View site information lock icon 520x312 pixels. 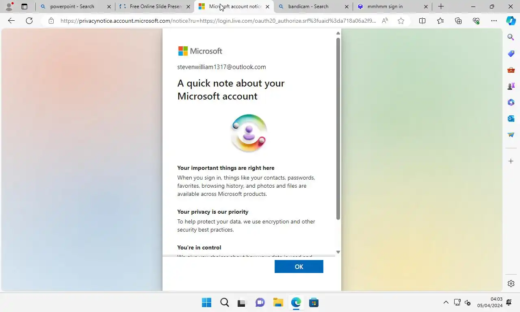click(51, 21)
